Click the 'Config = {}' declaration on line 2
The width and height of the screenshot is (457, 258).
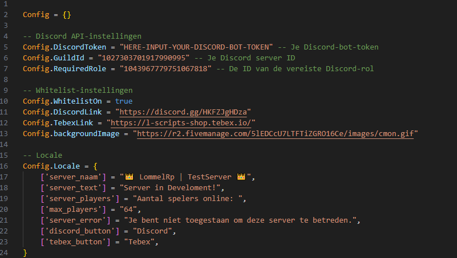tap(47, 15)
